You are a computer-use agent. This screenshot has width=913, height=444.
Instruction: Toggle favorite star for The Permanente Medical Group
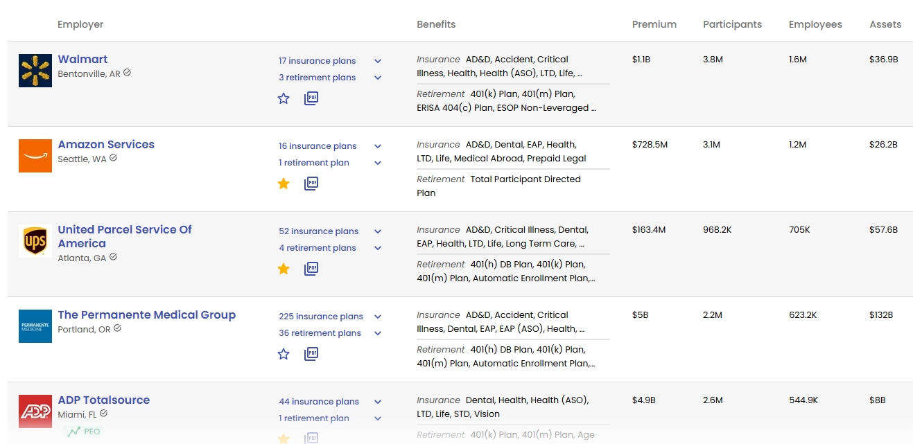click(x=284, y=354)
